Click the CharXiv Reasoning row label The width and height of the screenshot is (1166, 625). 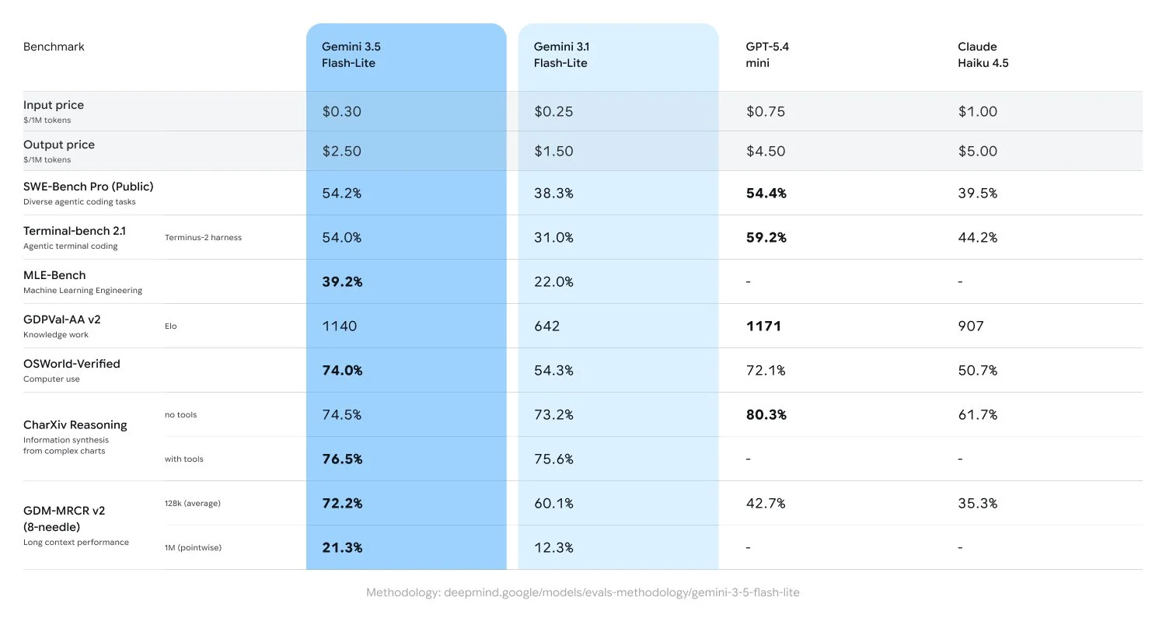point(75,425)
